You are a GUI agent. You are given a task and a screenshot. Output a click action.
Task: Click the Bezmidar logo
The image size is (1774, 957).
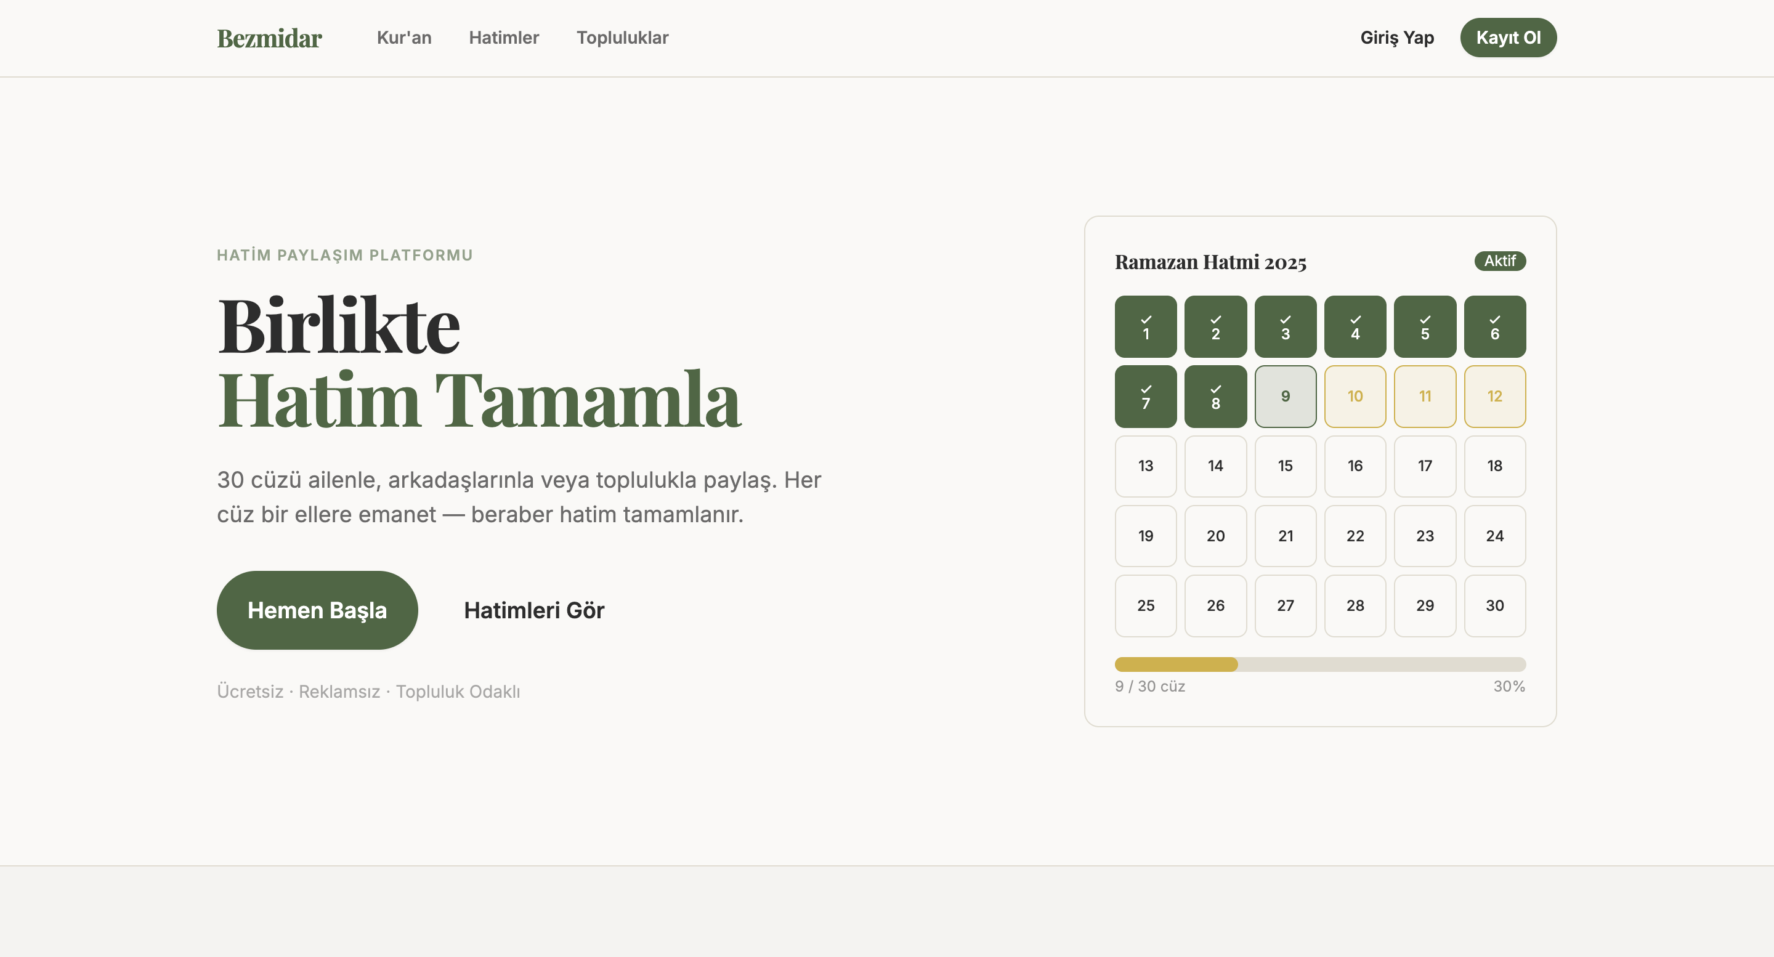[269, 38]
